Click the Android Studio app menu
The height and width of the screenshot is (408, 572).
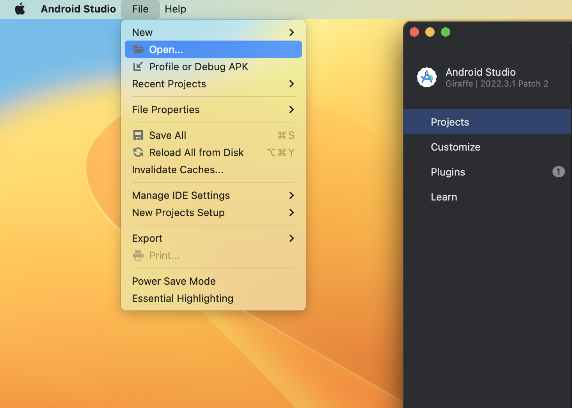click(x=78, y=9)
